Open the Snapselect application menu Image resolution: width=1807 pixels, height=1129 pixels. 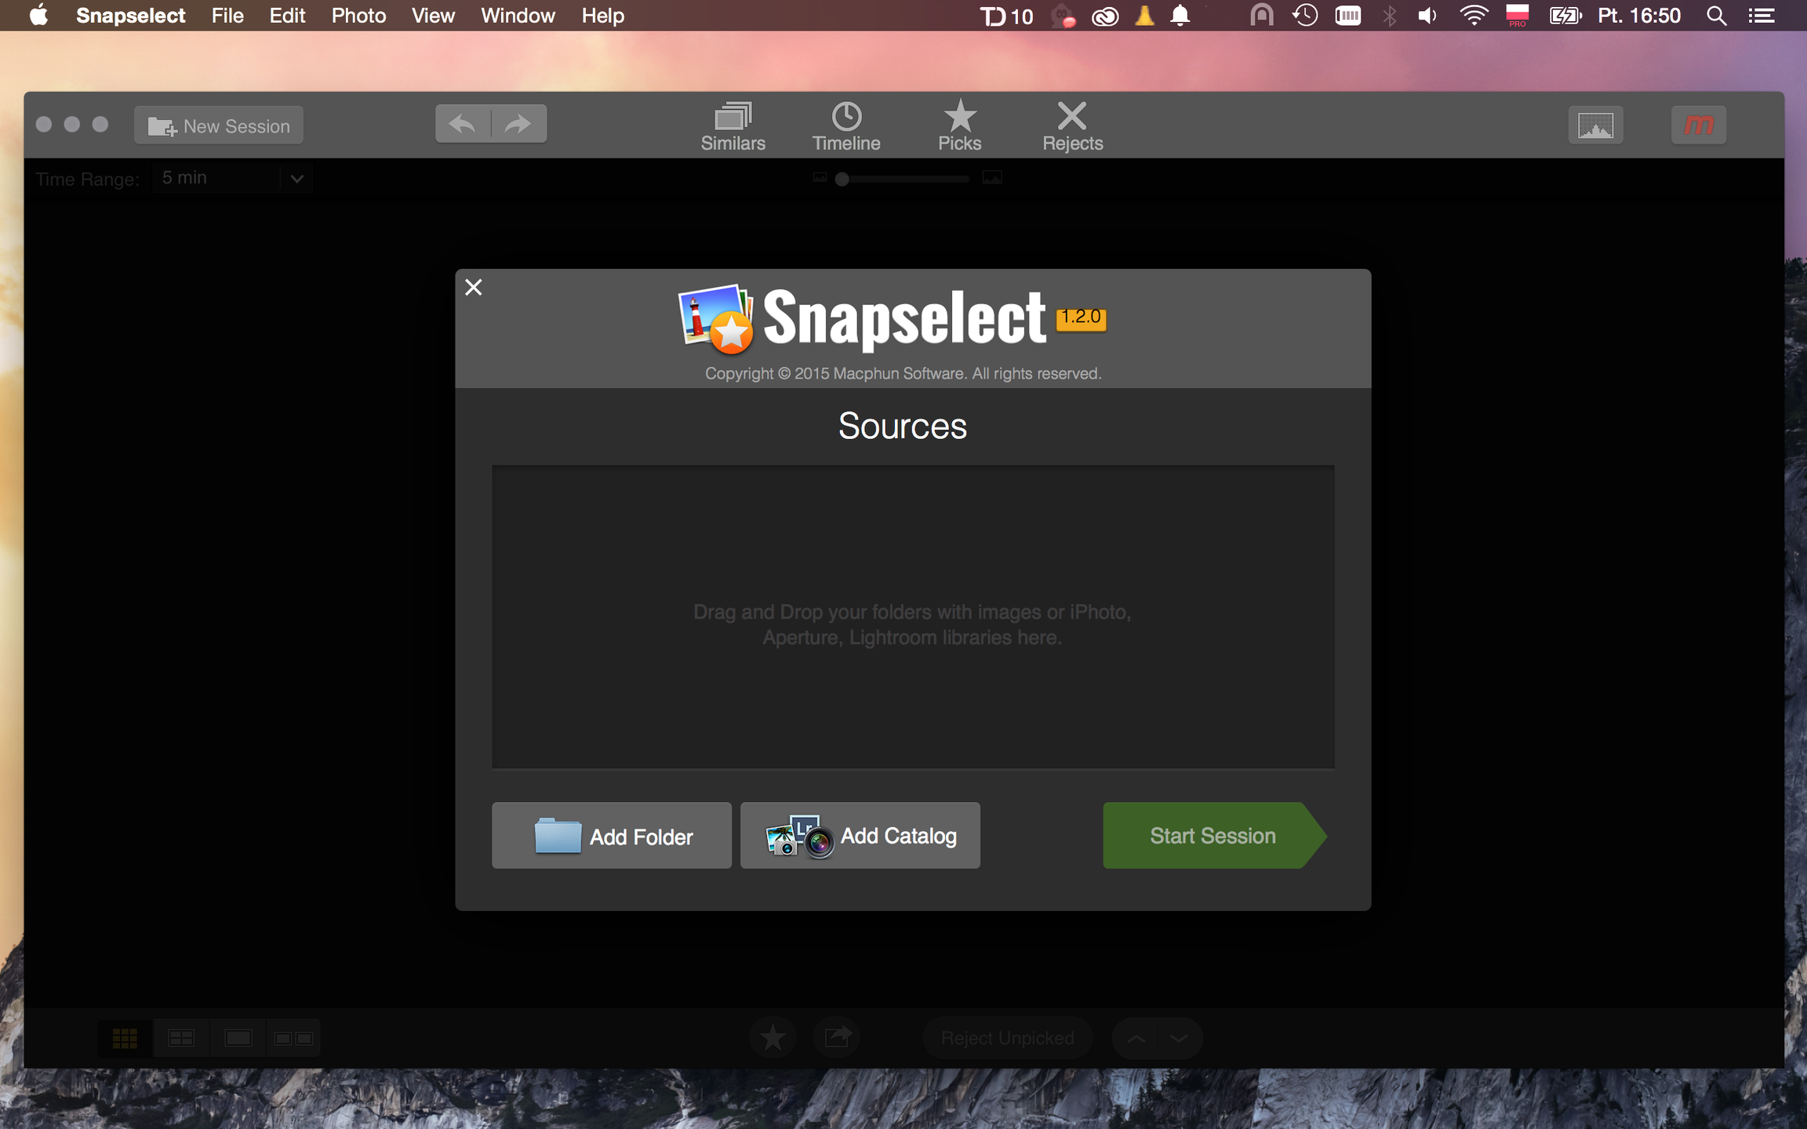[x=130, y=16]
